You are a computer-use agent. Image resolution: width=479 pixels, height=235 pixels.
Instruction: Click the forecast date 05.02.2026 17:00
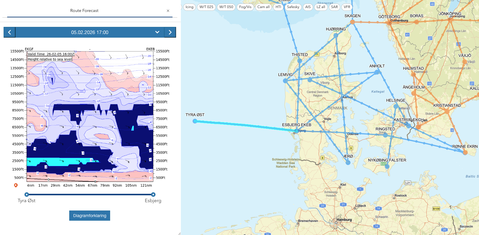tap(90, 32)
